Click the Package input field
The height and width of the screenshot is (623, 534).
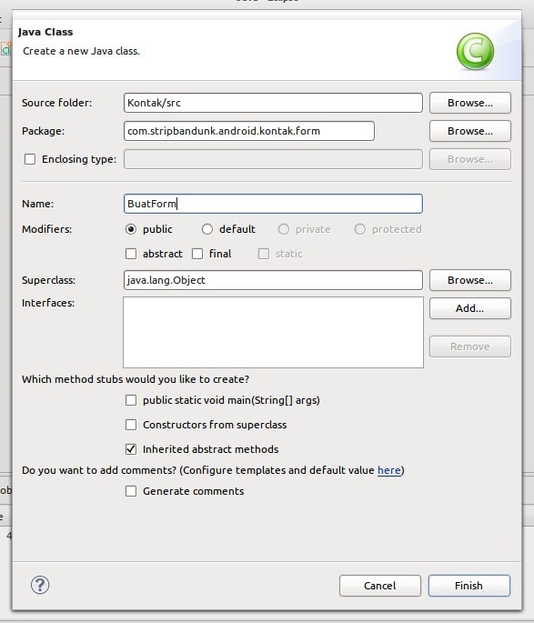(x=249, y=131)
